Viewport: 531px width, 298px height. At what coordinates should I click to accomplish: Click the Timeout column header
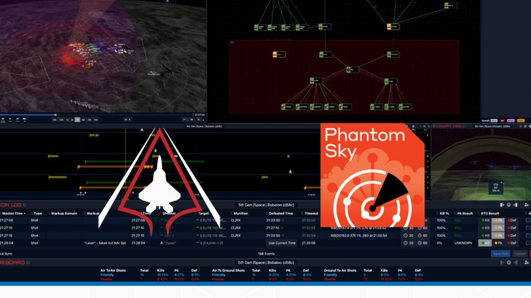[311, 214]
